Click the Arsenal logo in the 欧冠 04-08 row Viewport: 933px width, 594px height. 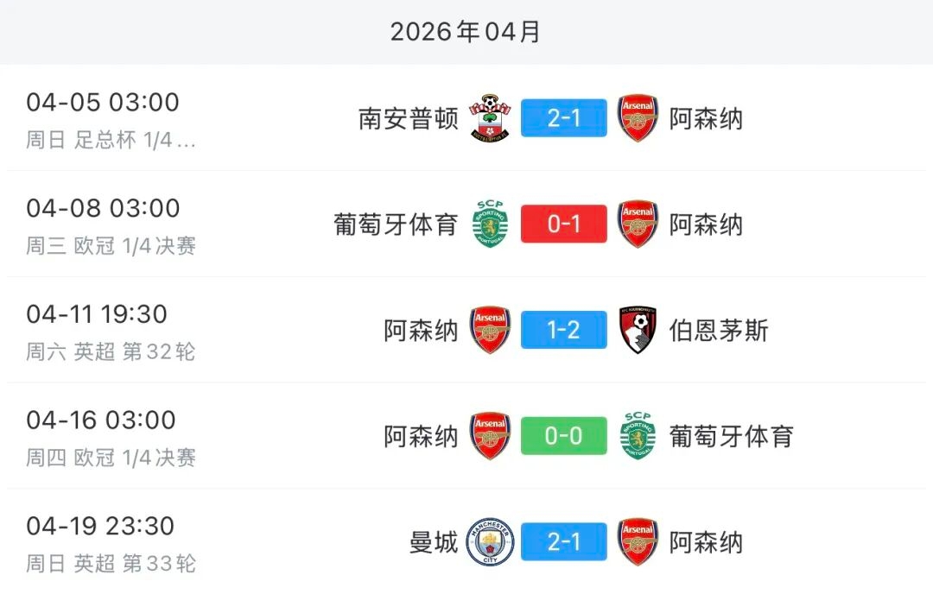point(638,224)
